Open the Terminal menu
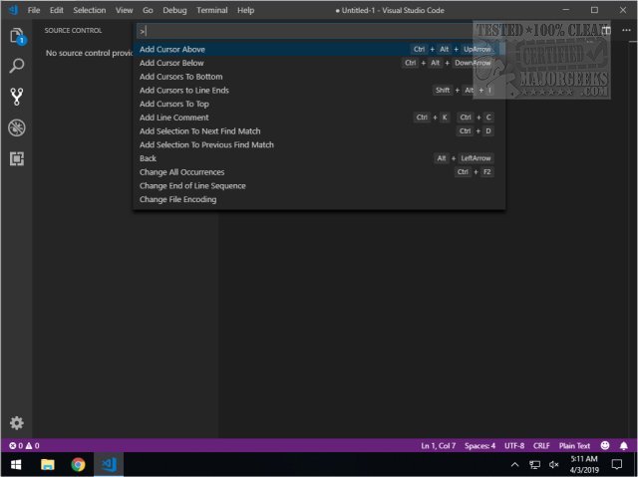The height and width of the screenshot is (477, 638). [x=212, y=10]
